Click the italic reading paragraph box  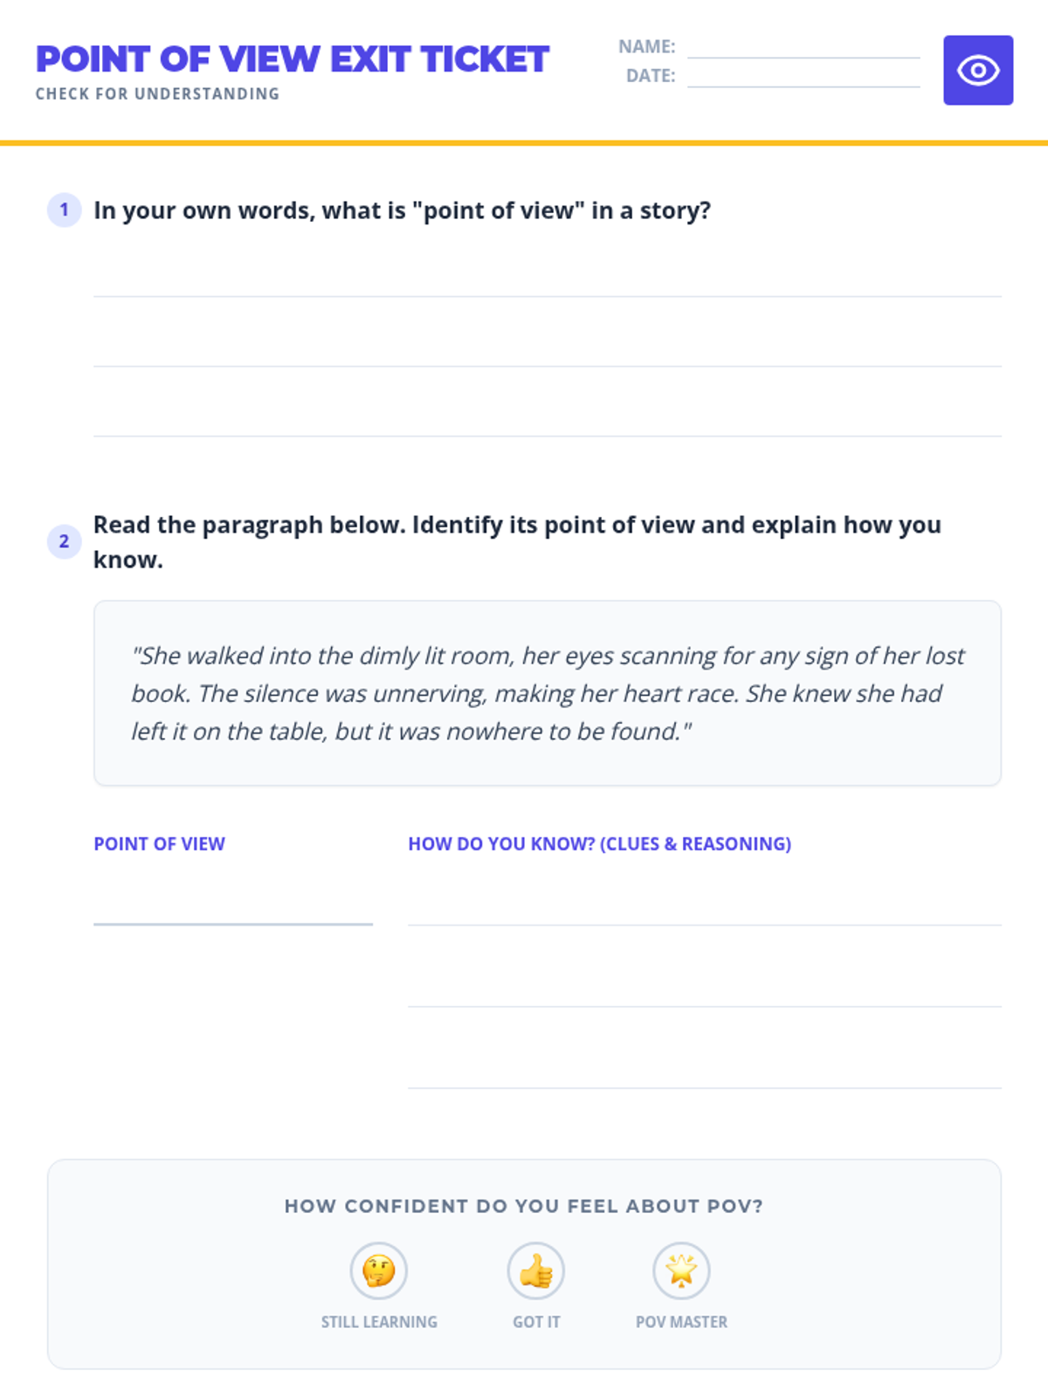pos(547,693)
